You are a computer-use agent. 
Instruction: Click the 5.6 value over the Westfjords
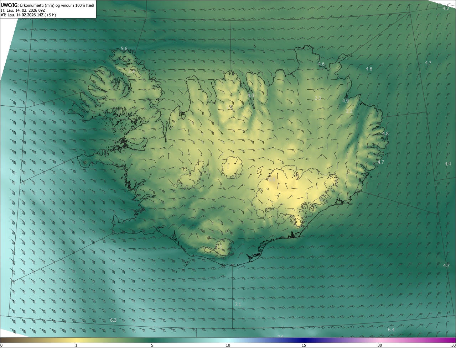124,48
